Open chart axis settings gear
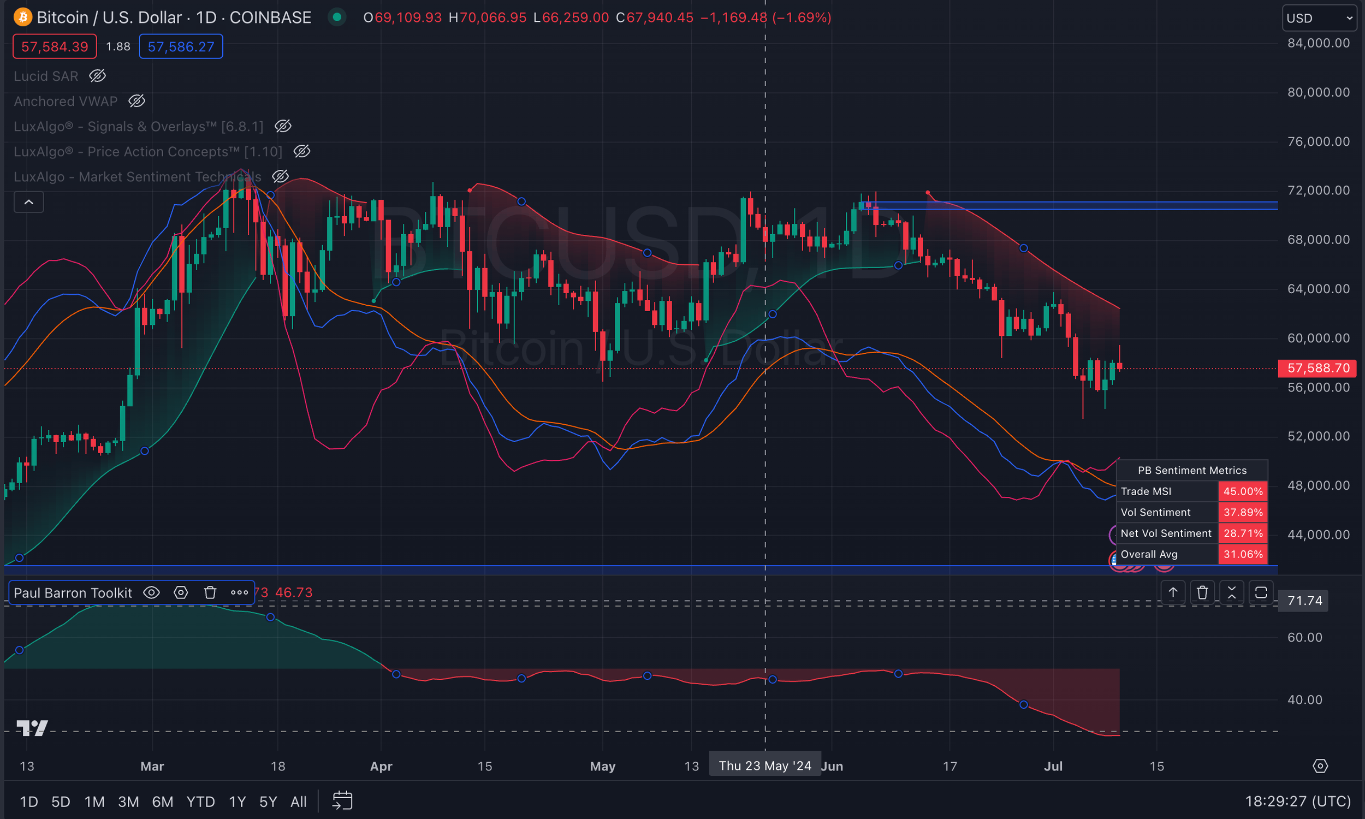 [x=1320, y=766]
